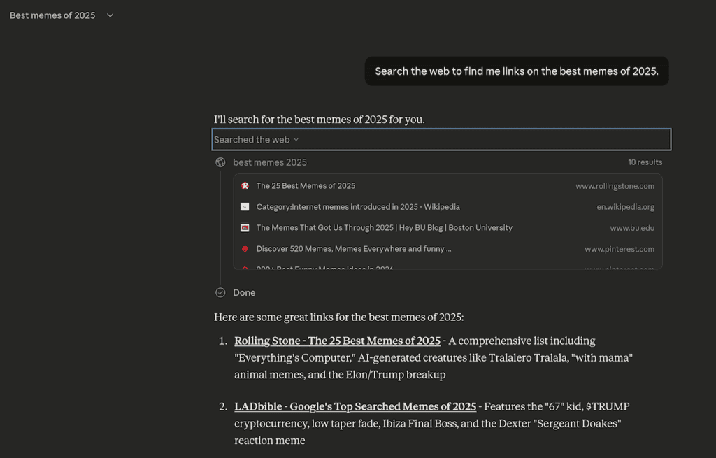The image size is (716, 458).
Task: Click the Done status text
Action: click(x=244, y=293)
